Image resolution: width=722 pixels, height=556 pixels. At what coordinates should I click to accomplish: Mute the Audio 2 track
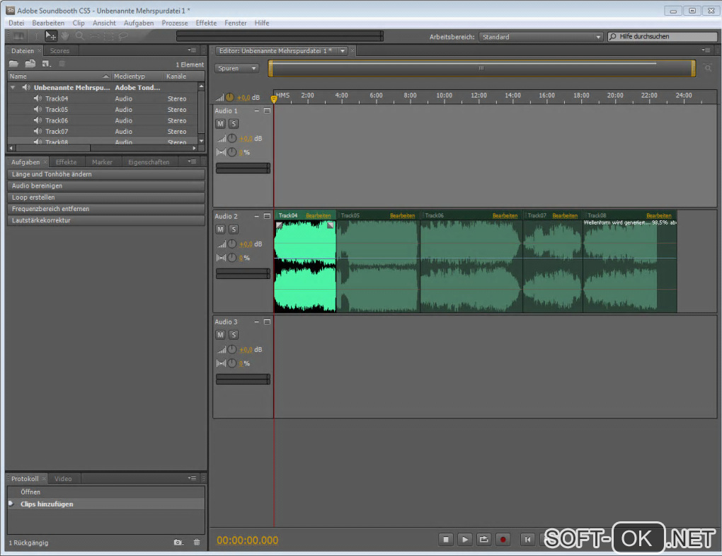click(220, 229)
